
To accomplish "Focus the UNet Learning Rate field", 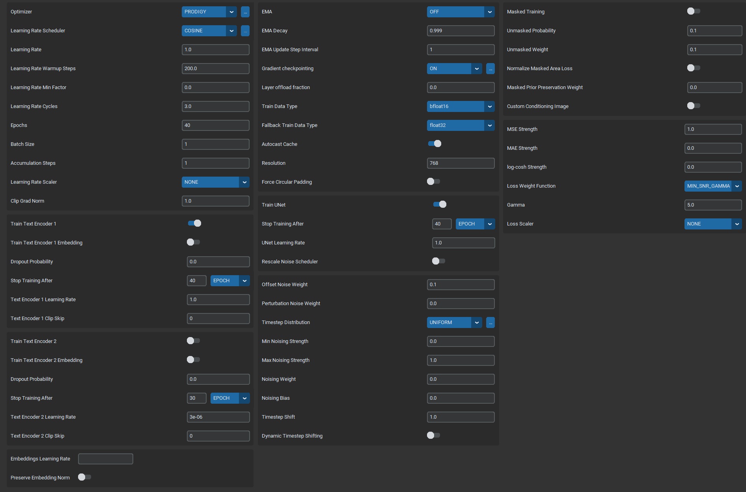I will tap(464, 243).
